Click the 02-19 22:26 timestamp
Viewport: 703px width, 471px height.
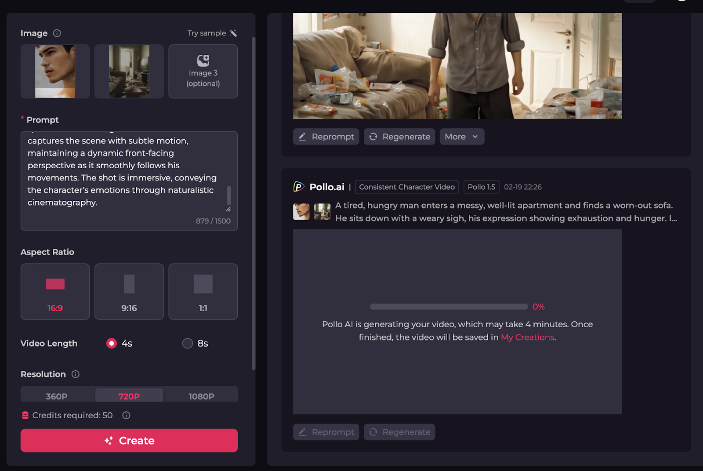523,187
